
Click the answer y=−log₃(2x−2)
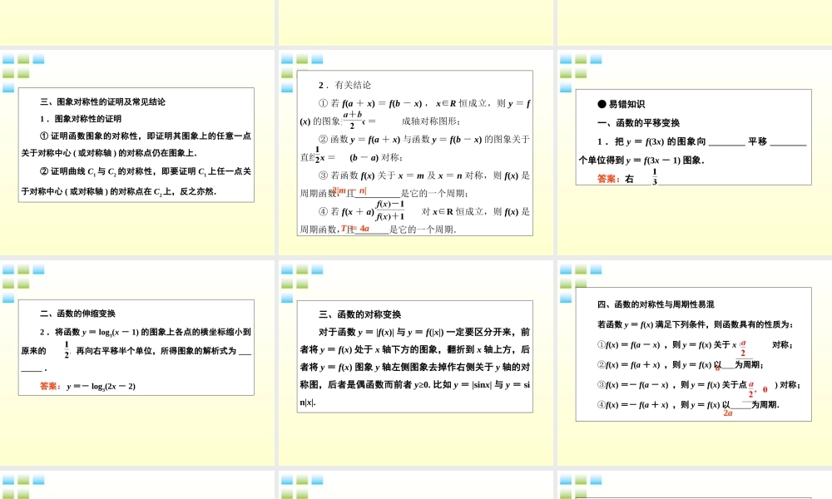[x=101, y=386]
